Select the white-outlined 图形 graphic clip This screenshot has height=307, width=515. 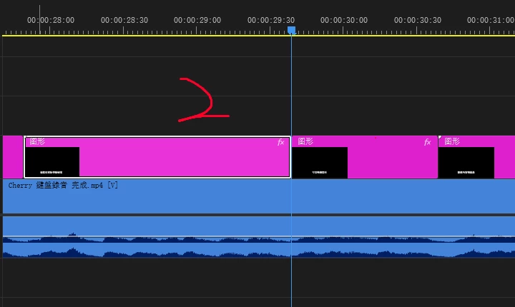[157, 157]
